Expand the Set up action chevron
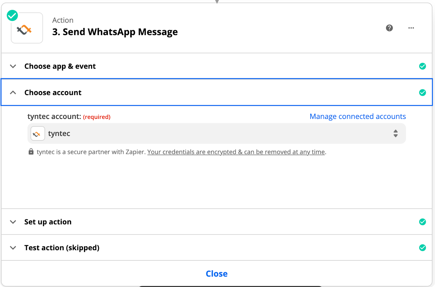The width and height of the screenshot is (435, 287). 13,222
